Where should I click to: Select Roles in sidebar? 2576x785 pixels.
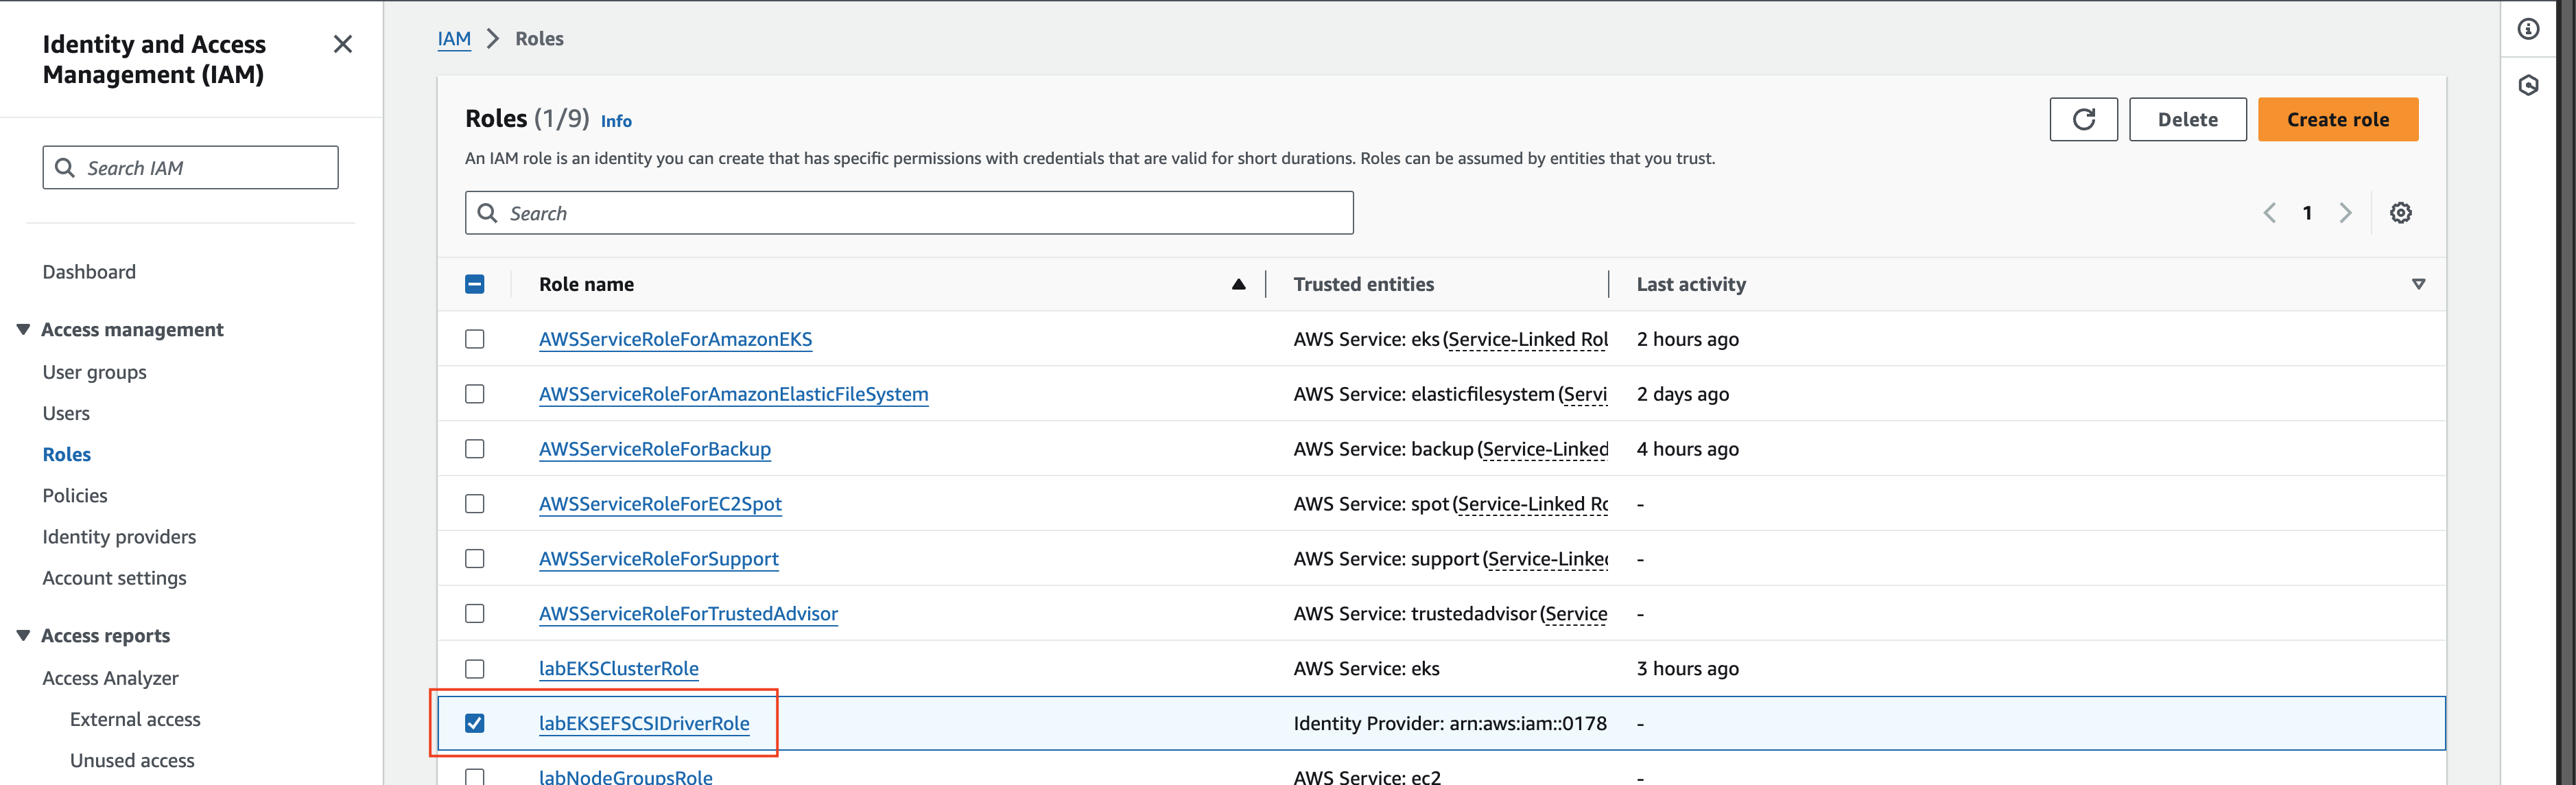click(x=66, y=454)
